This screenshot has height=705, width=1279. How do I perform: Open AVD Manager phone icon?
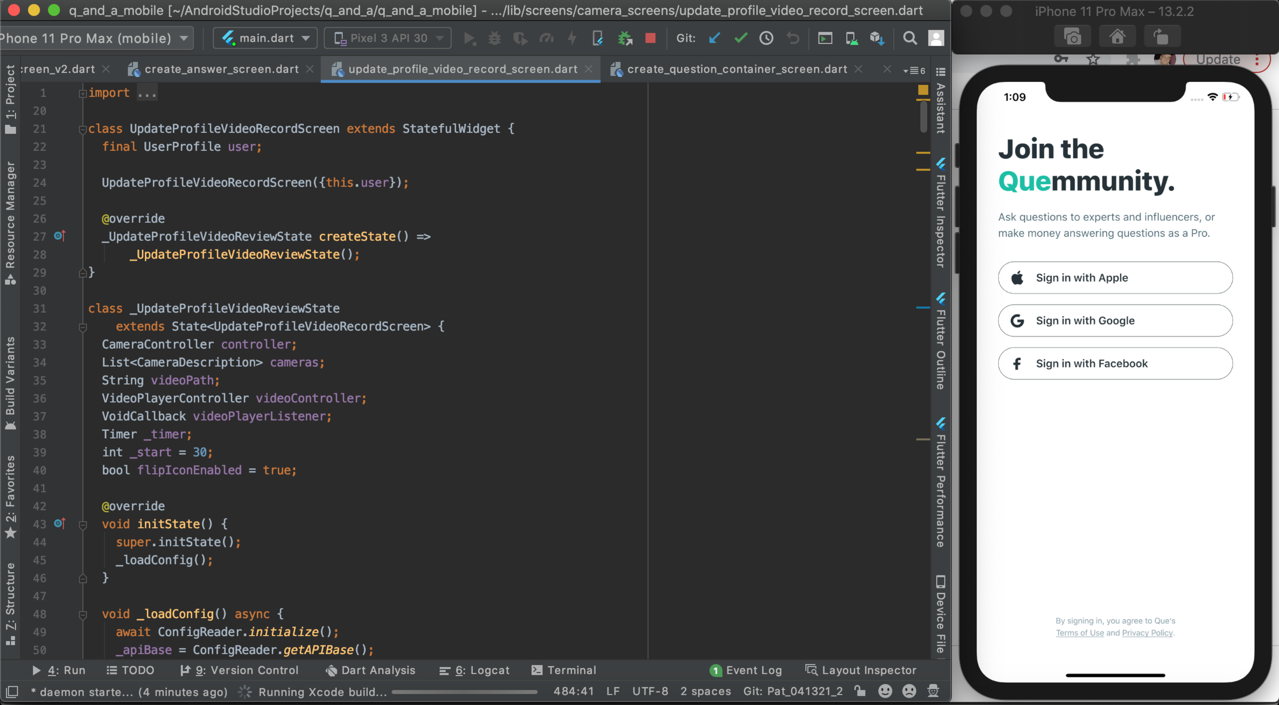(851, 38)
